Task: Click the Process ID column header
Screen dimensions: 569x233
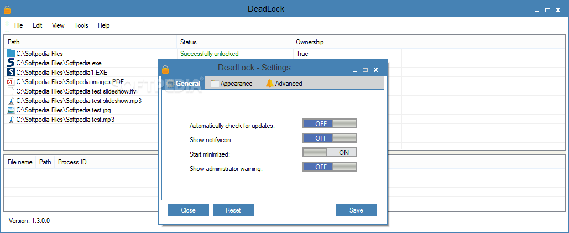Action: (x=72, y=162)
